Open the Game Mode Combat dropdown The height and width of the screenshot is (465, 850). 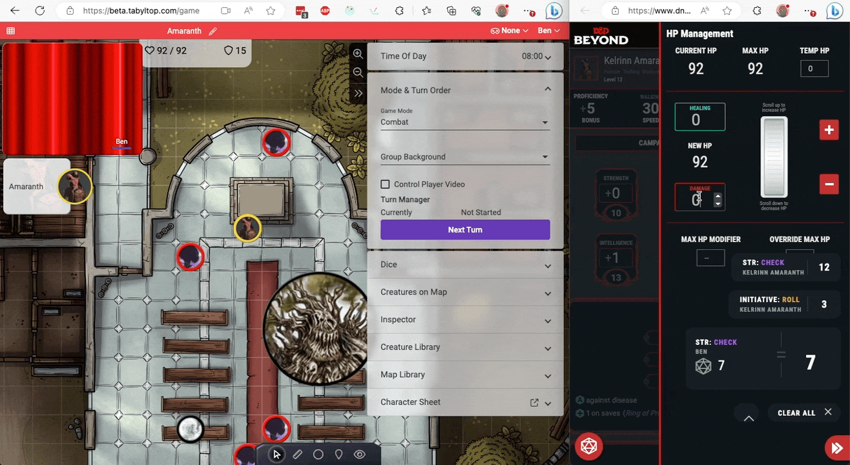pyautogui.click(x=465, y=122)
